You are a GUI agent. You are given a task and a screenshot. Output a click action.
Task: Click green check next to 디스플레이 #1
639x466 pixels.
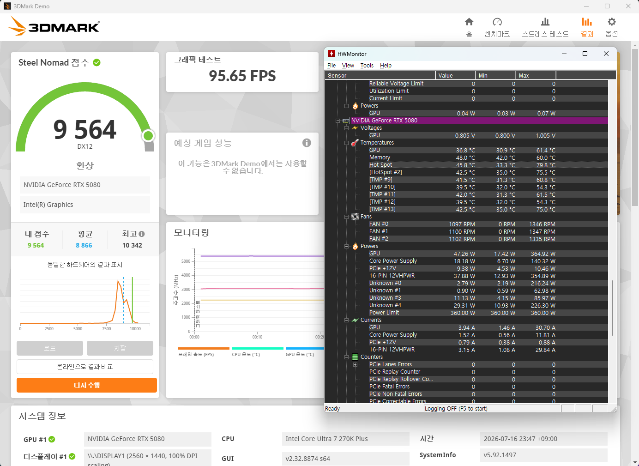72,456
